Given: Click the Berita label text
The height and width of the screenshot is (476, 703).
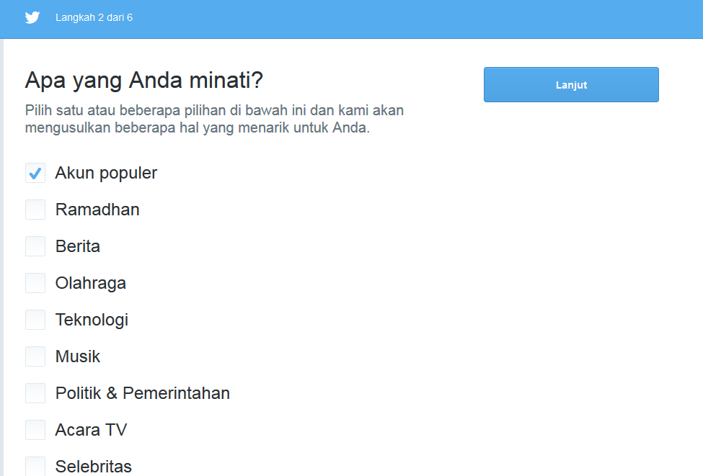Looking at the screenshot, I should tap(78, 246).
